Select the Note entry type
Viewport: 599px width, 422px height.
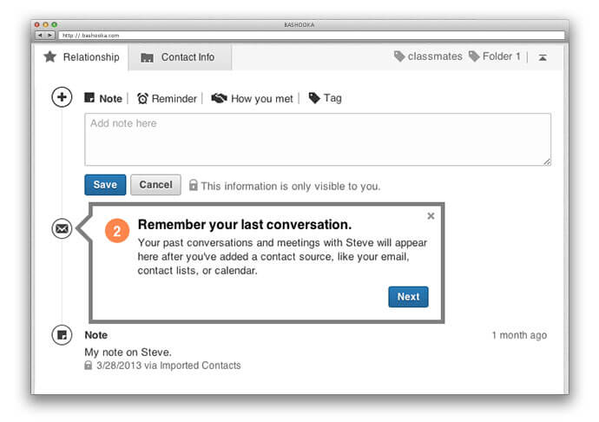click(103, 99)
